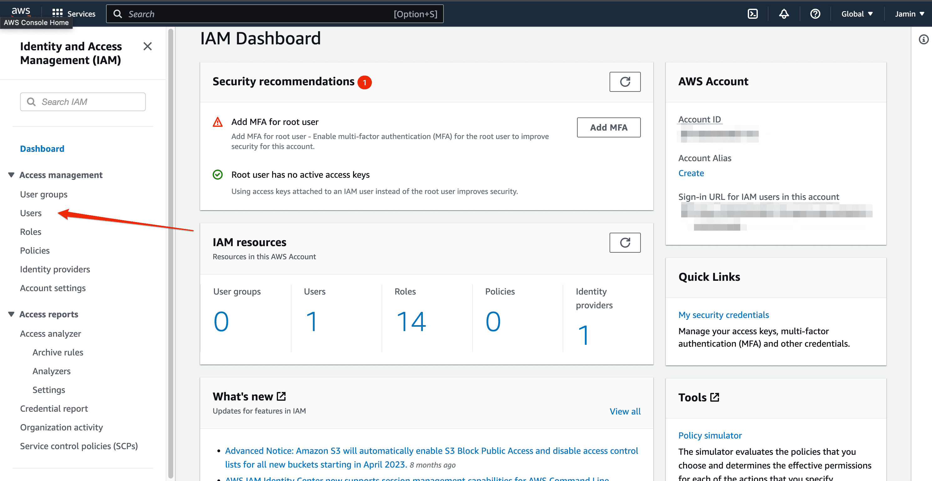Open the notifications bell icon

(784, 14)
